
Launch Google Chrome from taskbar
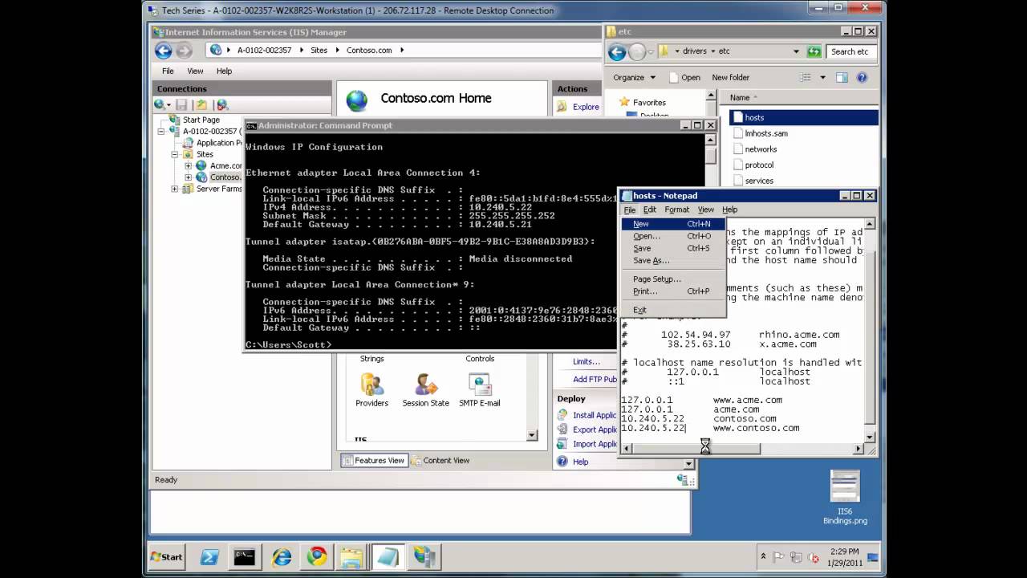317,556
